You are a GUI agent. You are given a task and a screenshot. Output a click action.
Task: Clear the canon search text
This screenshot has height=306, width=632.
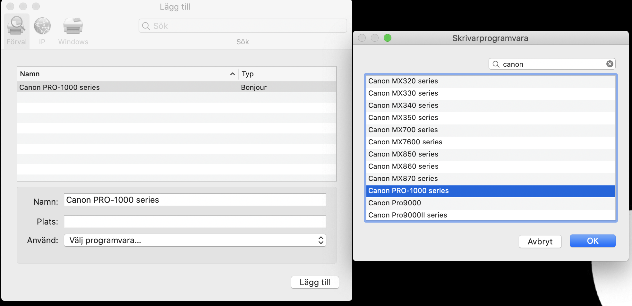click(610, 64)
